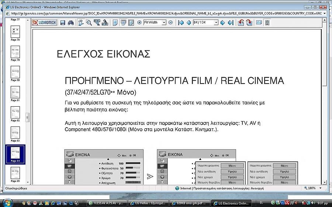Click the document vertical scrollbar thumb
This screenshot has height=207, width=332.
[325, 54]
